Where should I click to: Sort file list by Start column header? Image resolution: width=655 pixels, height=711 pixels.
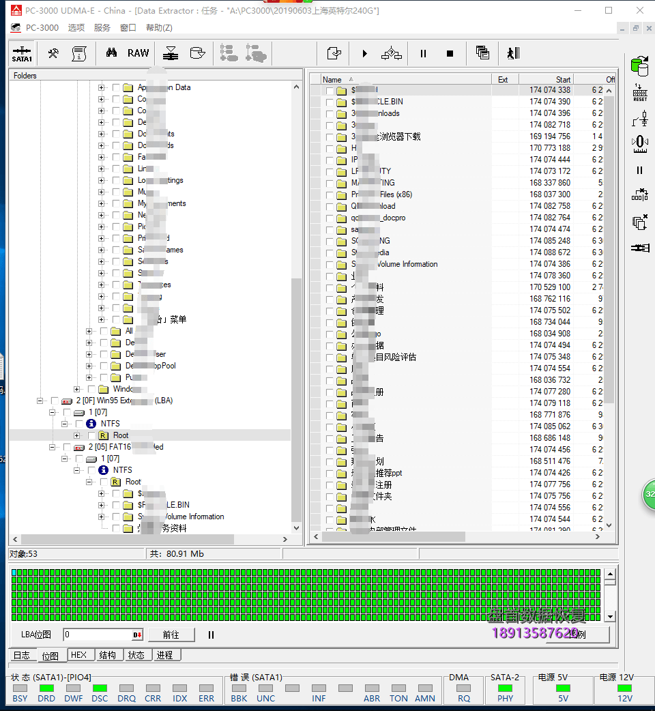click(546, 79)
